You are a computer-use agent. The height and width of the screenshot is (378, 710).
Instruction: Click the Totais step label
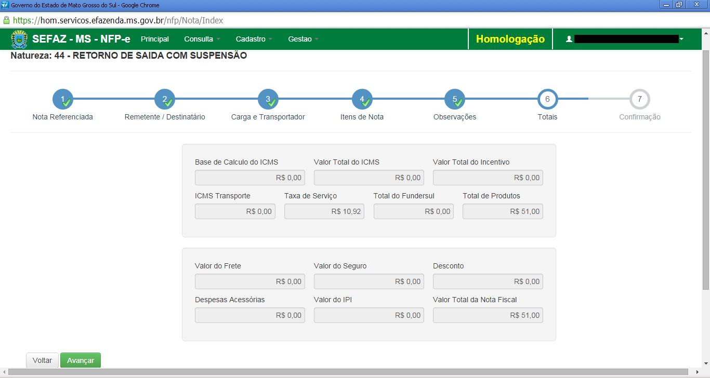coord(547,117)
